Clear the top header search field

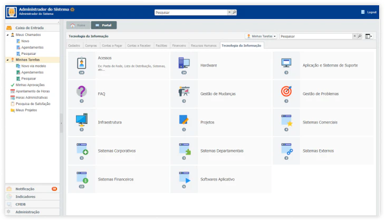(x=229, y=12)
